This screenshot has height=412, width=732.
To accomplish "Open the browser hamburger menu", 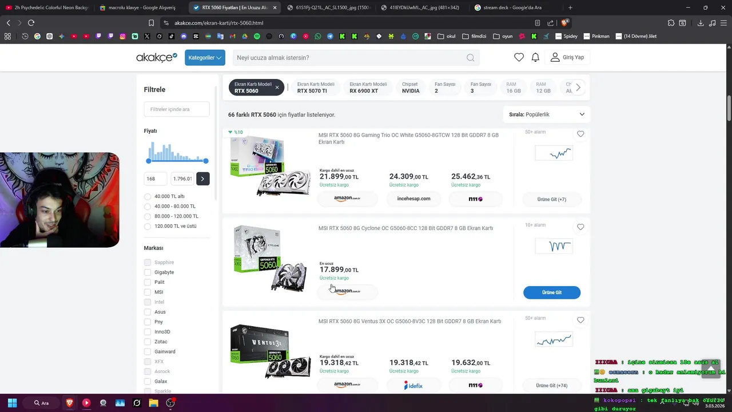I will pos(723,23).
